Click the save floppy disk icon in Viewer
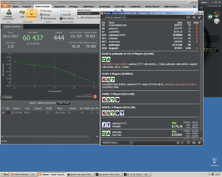Screen dimensions: 222x177 (194, 143)
